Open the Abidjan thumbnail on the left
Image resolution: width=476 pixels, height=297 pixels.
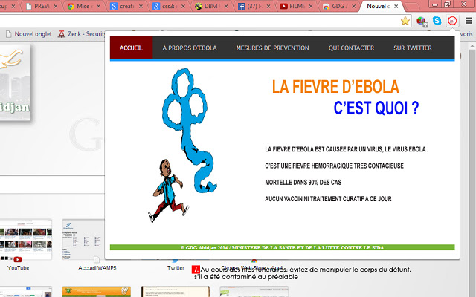point(15,82)
